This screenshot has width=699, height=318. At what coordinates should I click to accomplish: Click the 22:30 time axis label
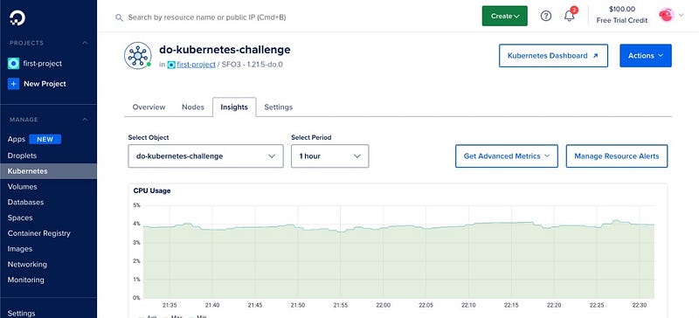[640, 306]
